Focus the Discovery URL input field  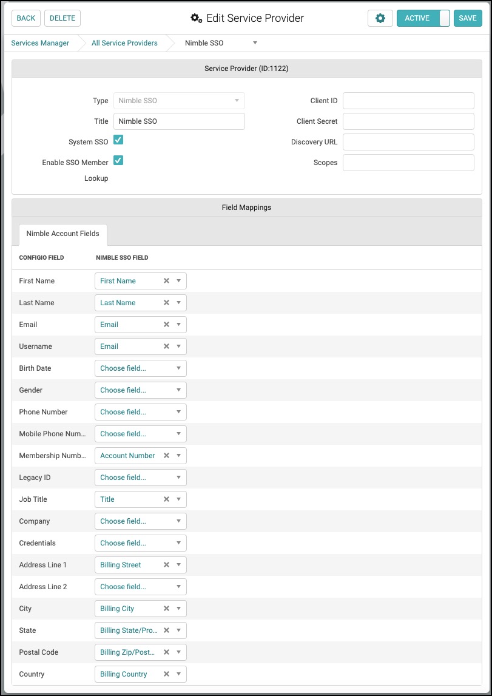pos(409,142)
